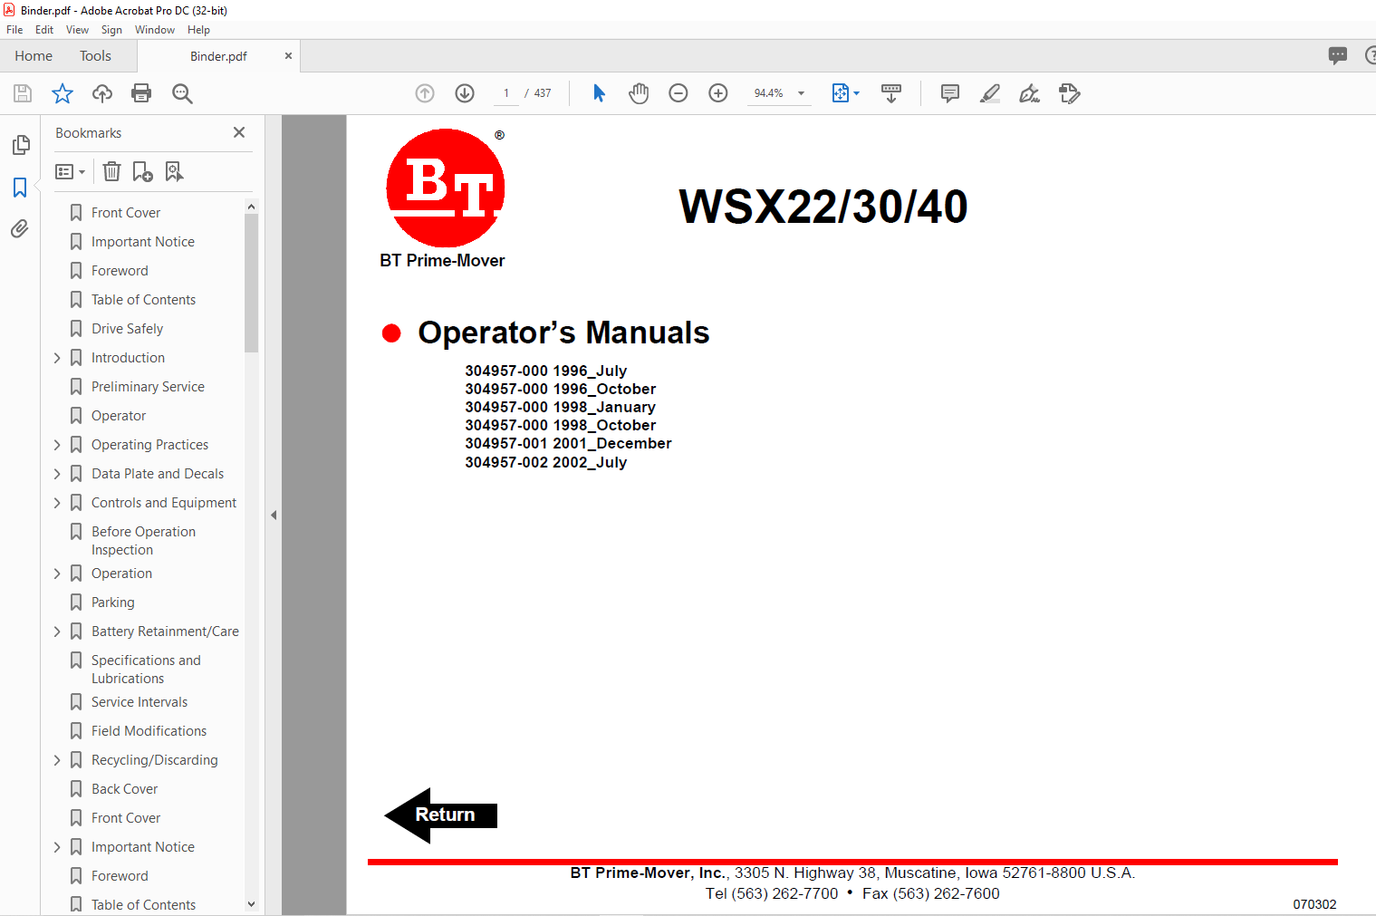This screenshot has height=916, width=1376.
Task: Open the Field Modifications bookmark
Action: (x=149, y=731)
